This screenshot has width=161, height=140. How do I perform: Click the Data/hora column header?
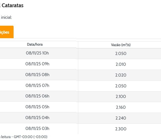pyautogui.click(x=35, y=44)
